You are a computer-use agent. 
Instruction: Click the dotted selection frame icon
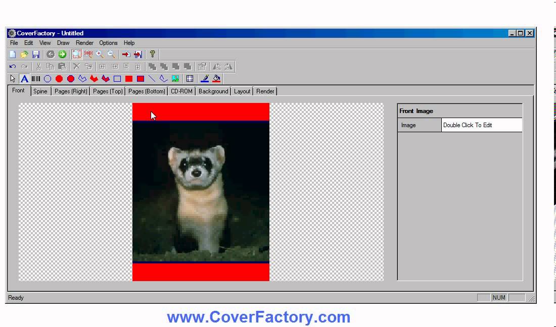point(190,79)
